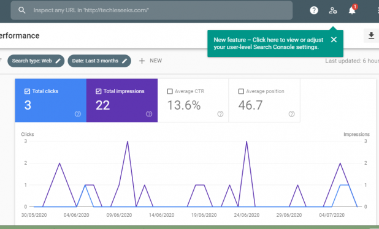Open the Search type: Web filter chip
The width and height of the screenshot is (379, 229).
(x=36, y=61)
